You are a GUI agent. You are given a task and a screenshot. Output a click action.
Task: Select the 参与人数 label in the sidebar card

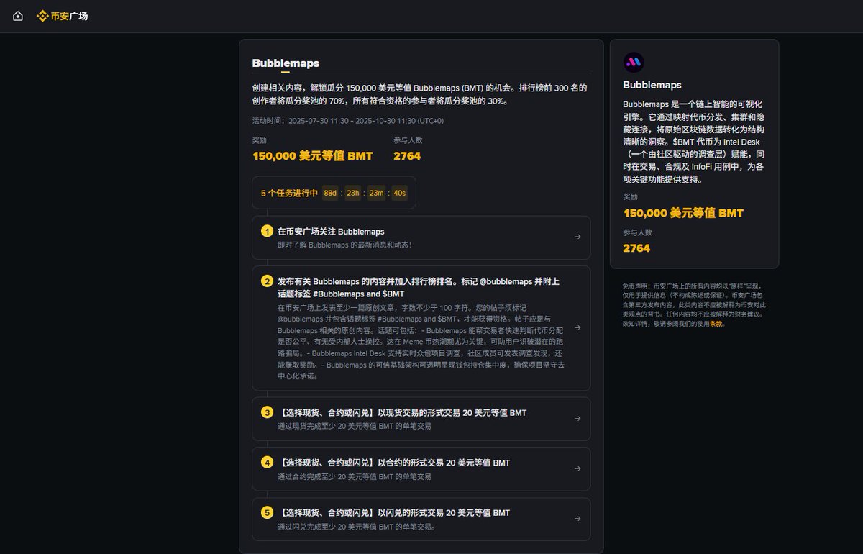[638, 232]
